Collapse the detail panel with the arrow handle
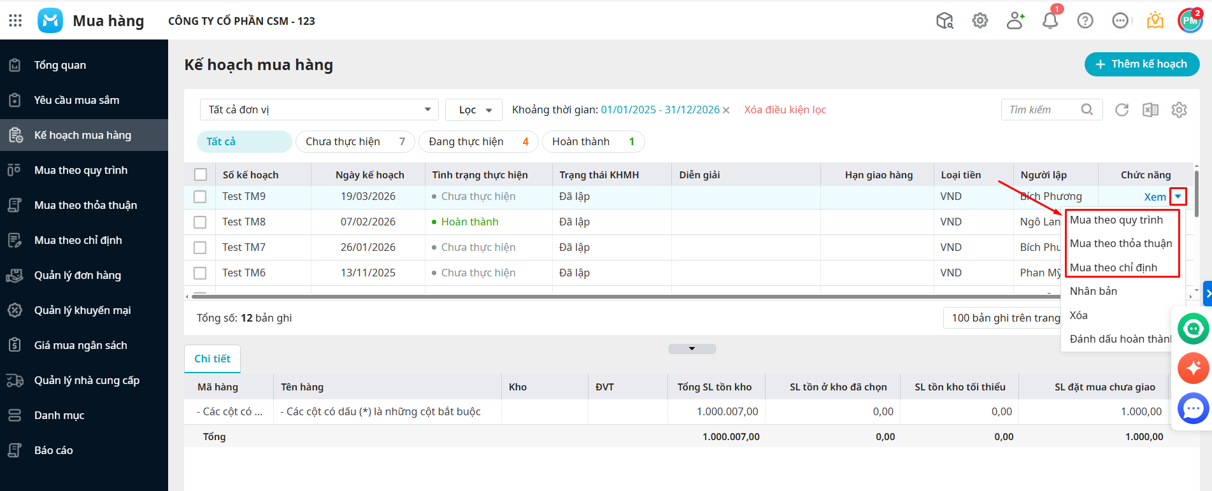The image size is (1212, 491). [x=692, y=349]
